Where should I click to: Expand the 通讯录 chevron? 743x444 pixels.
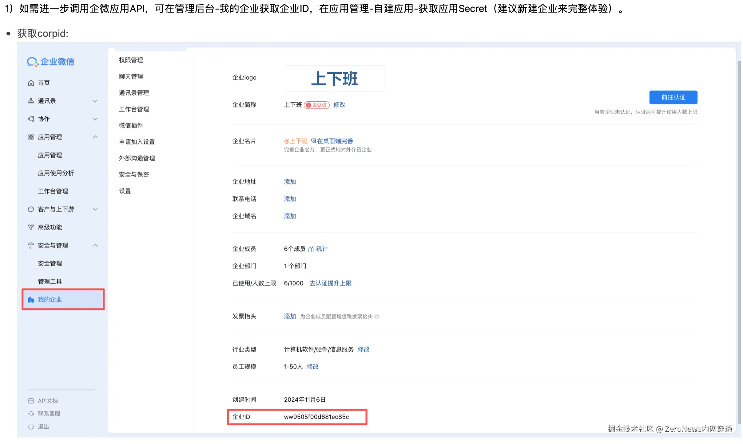click(x=95, y=101)
